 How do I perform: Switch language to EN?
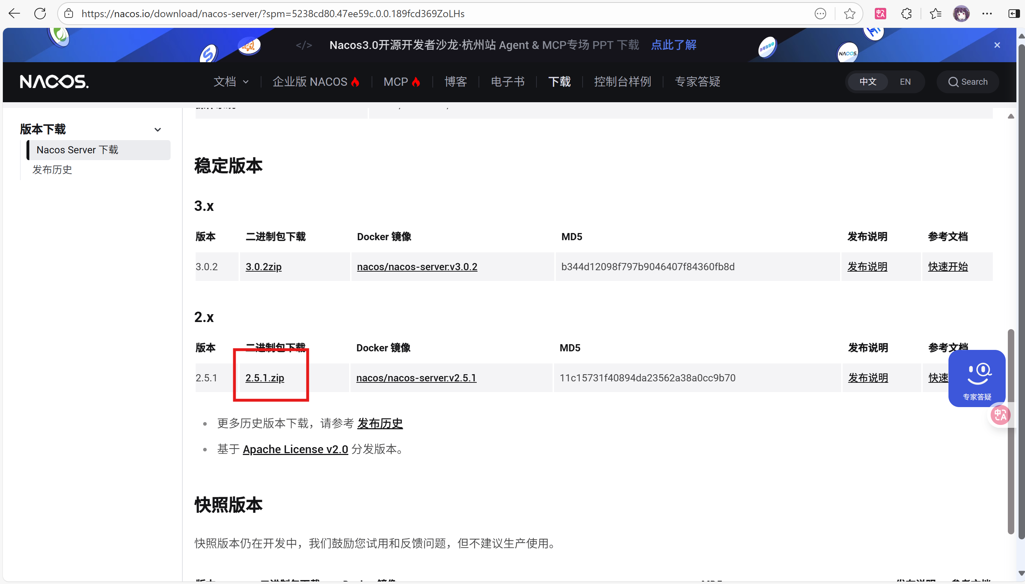pyautogui.click(x=905, y=82)
